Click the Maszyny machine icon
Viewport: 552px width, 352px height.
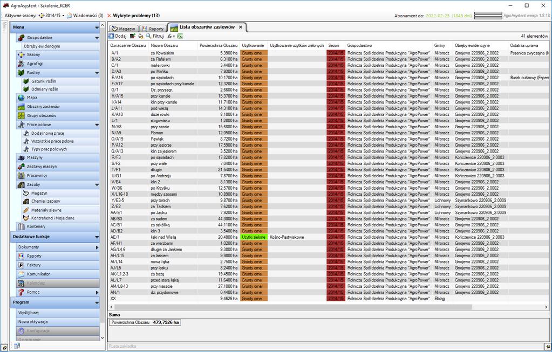21,157
